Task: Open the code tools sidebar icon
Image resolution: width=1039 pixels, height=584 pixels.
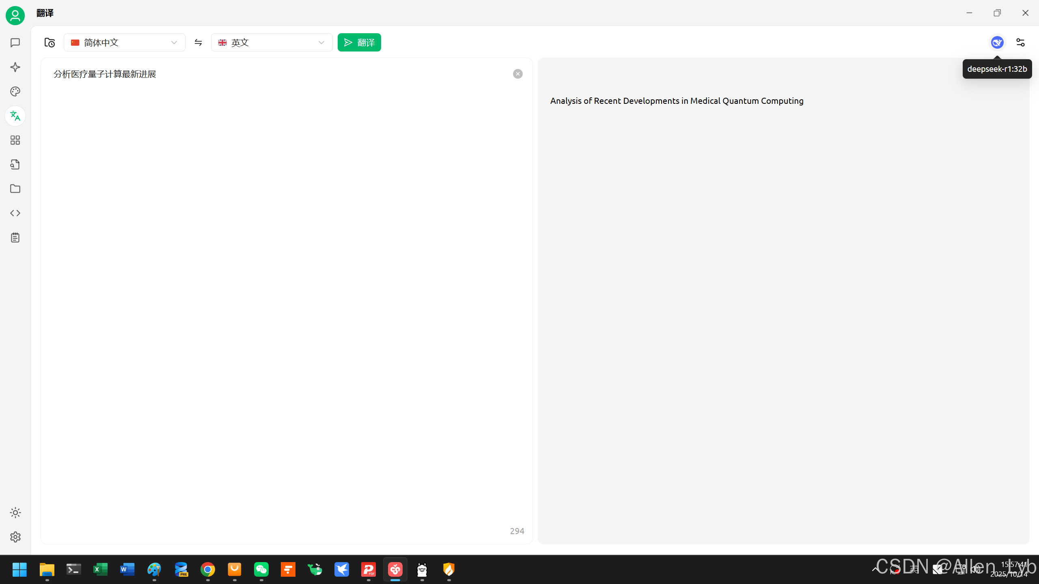Action: [x=15, y=213]
